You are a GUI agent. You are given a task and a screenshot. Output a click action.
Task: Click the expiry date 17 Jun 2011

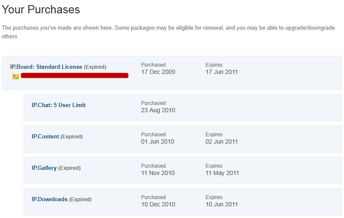point(222,72)
